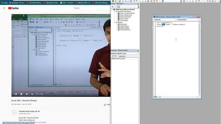This screenshot has height=124, width=221.
Task: Switch to the Alphabetic properties tab
Action: (x=114, y=56)
